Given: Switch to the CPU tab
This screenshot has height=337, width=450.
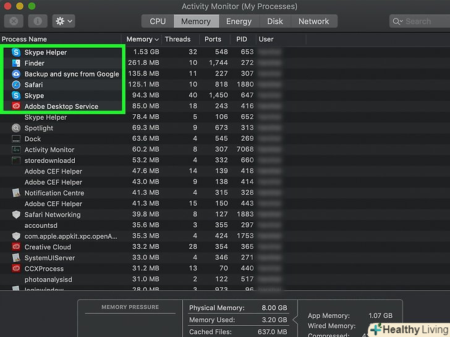Looking at the screenshot, I should point(158,21).
